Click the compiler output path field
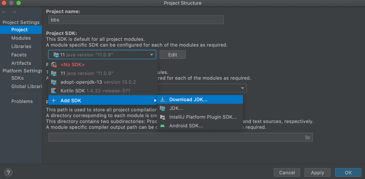This screenshot has width=365, height=179. coord(180,137)
